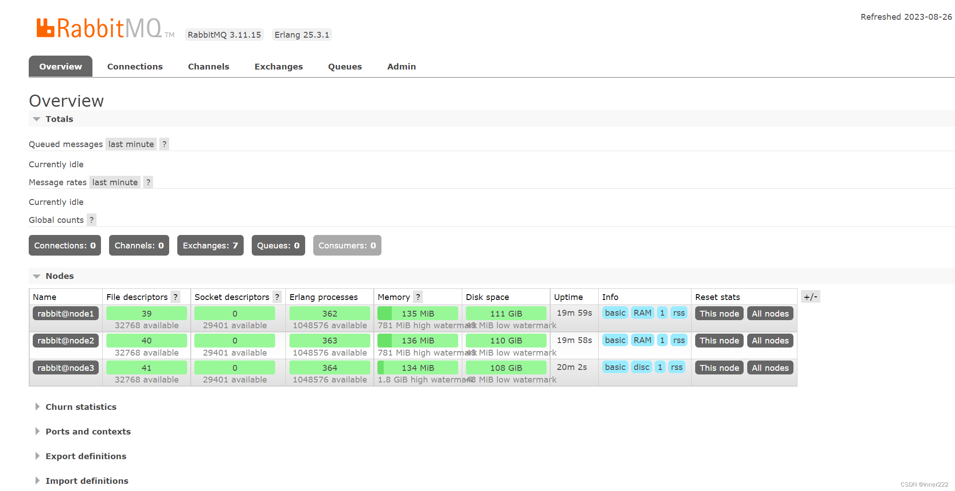Open help for Global counts

click(x=92, y=220)
